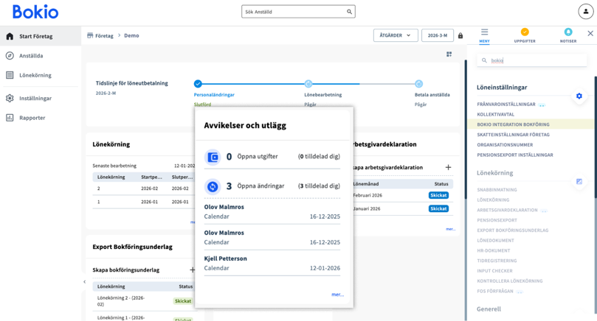Open the 2026-3-M period selector
The width and height of the screenshot is (597, 321).
pyautogui.click(x=437, y=35)
